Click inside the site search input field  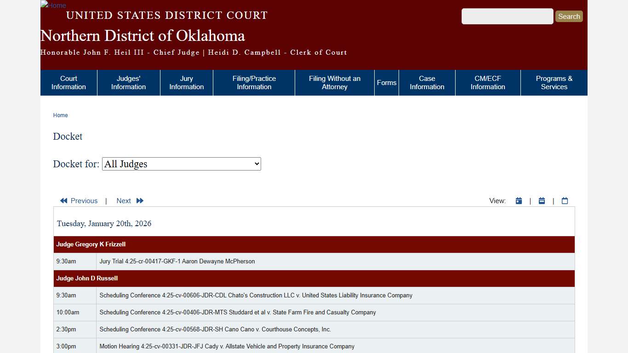click(x=507, y=16)
